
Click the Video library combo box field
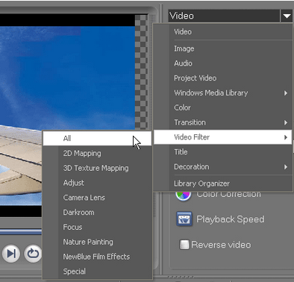[x=224, y=16]
